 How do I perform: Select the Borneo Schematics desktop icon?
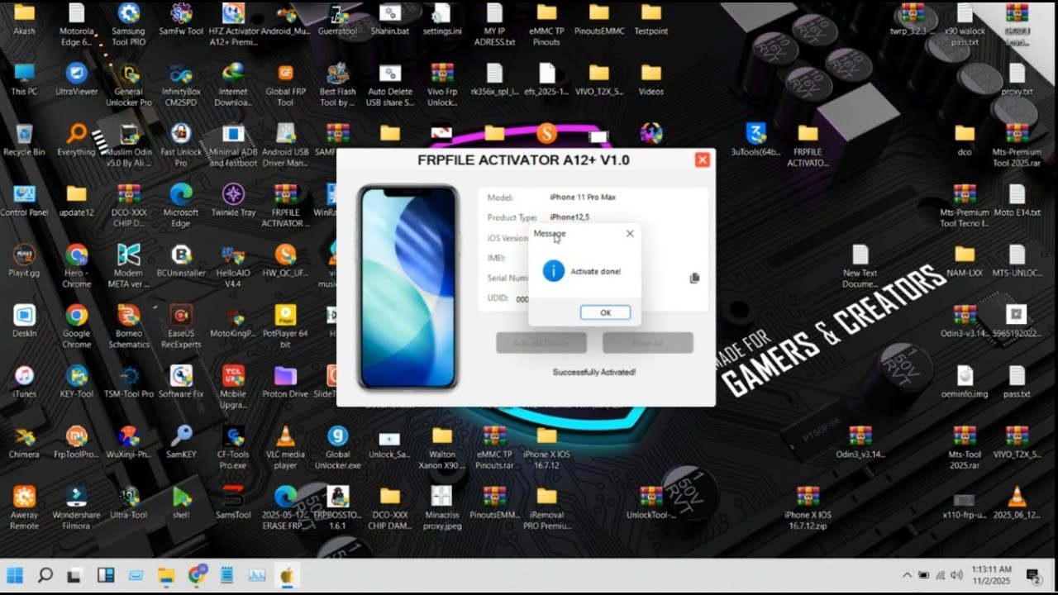[x=128, y=326]
